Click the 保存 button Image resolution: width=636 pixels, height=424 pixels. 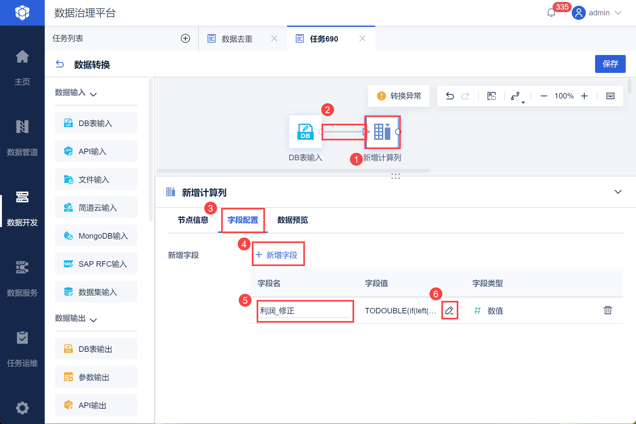click(610, 64)
